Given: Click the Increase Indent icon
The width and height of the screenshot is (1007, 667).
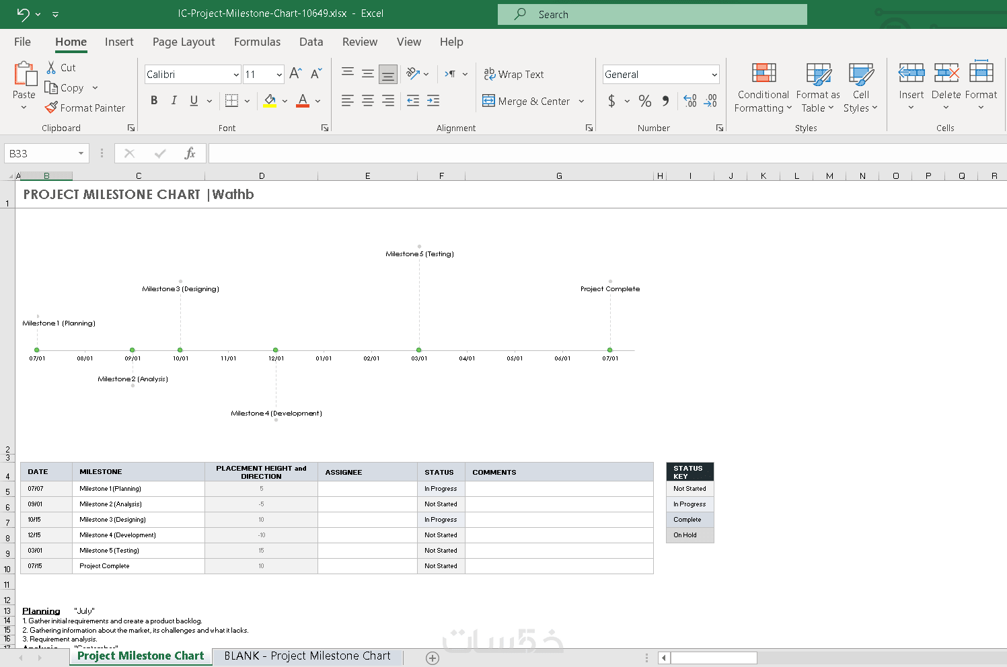Looking at the screenshot, I should pyautogui.click(x=433, y=101).
